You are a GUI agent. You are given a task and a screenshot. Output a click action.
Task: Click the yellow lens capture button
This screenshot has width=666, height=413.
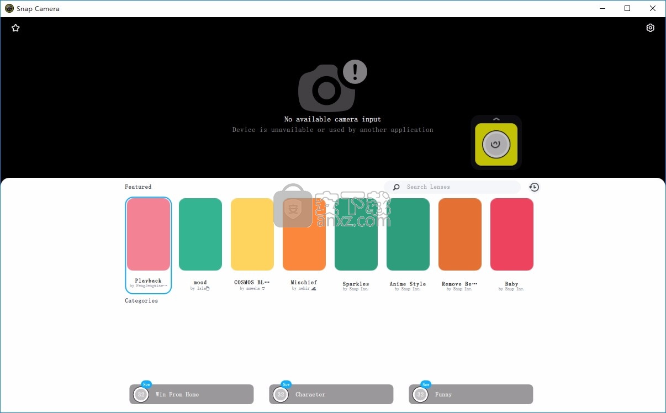[496, 145]
